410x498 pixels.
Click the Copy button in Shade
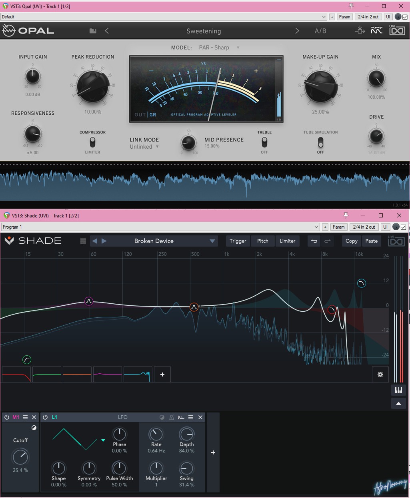pyautogui.click(x=351, y=241)
